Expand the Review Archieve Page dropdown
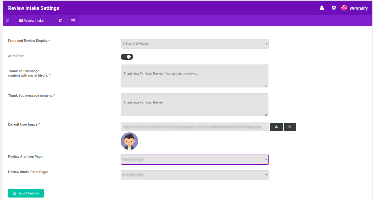Image resolution: width=373 pixels, height=200 pixels. [195, 160]
